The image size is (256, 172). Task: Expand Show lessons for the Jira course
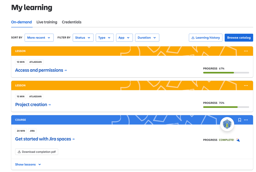(x=28, y=165)
